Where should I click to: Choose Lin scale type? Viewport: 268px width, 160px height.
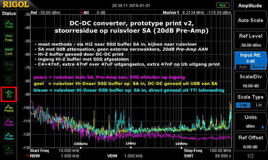259,105
